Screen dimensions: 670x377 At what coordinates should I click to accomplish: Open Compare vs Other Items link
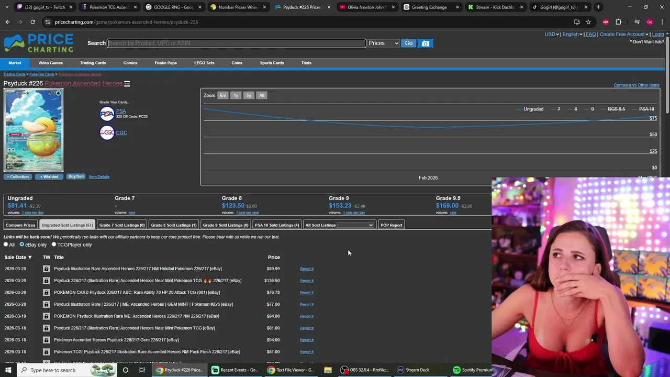coord(636,85)
